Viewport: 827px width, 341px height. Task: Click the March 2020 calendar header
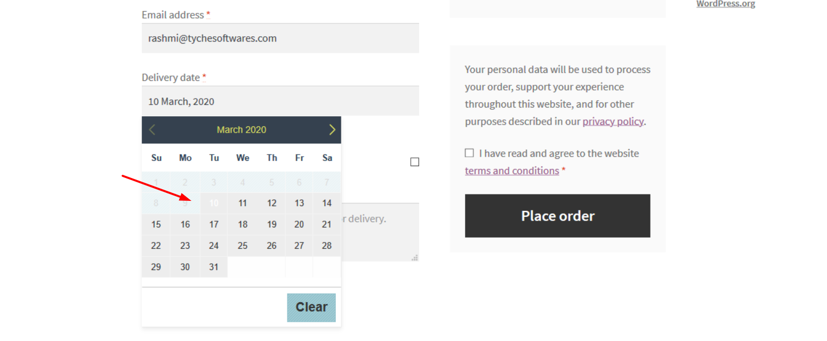click(x=241, y=129)
